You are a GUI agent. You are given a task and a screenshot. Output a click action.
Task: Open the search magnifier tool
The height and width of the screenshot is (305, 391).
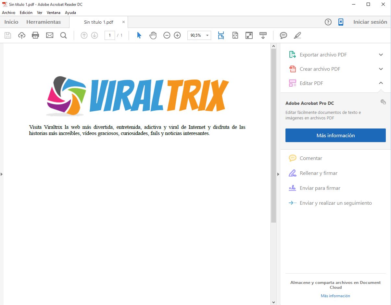pos(64,35)
